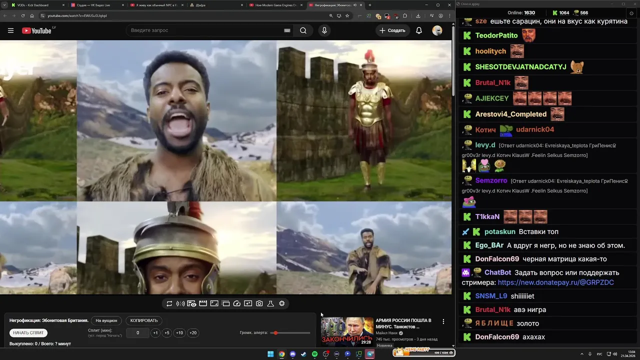
Task: Open Windows Start menu
Action: pyautogui.click(x=270, y=354)
